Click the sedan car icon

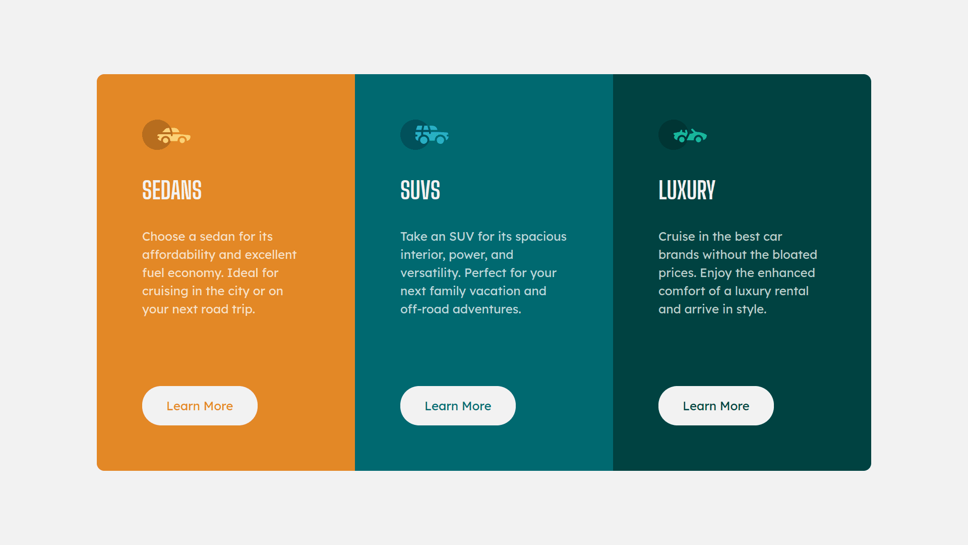click(x=169, y=135)
